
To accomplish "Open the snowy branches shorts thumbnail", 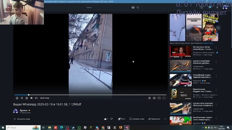I will [177, 27].
